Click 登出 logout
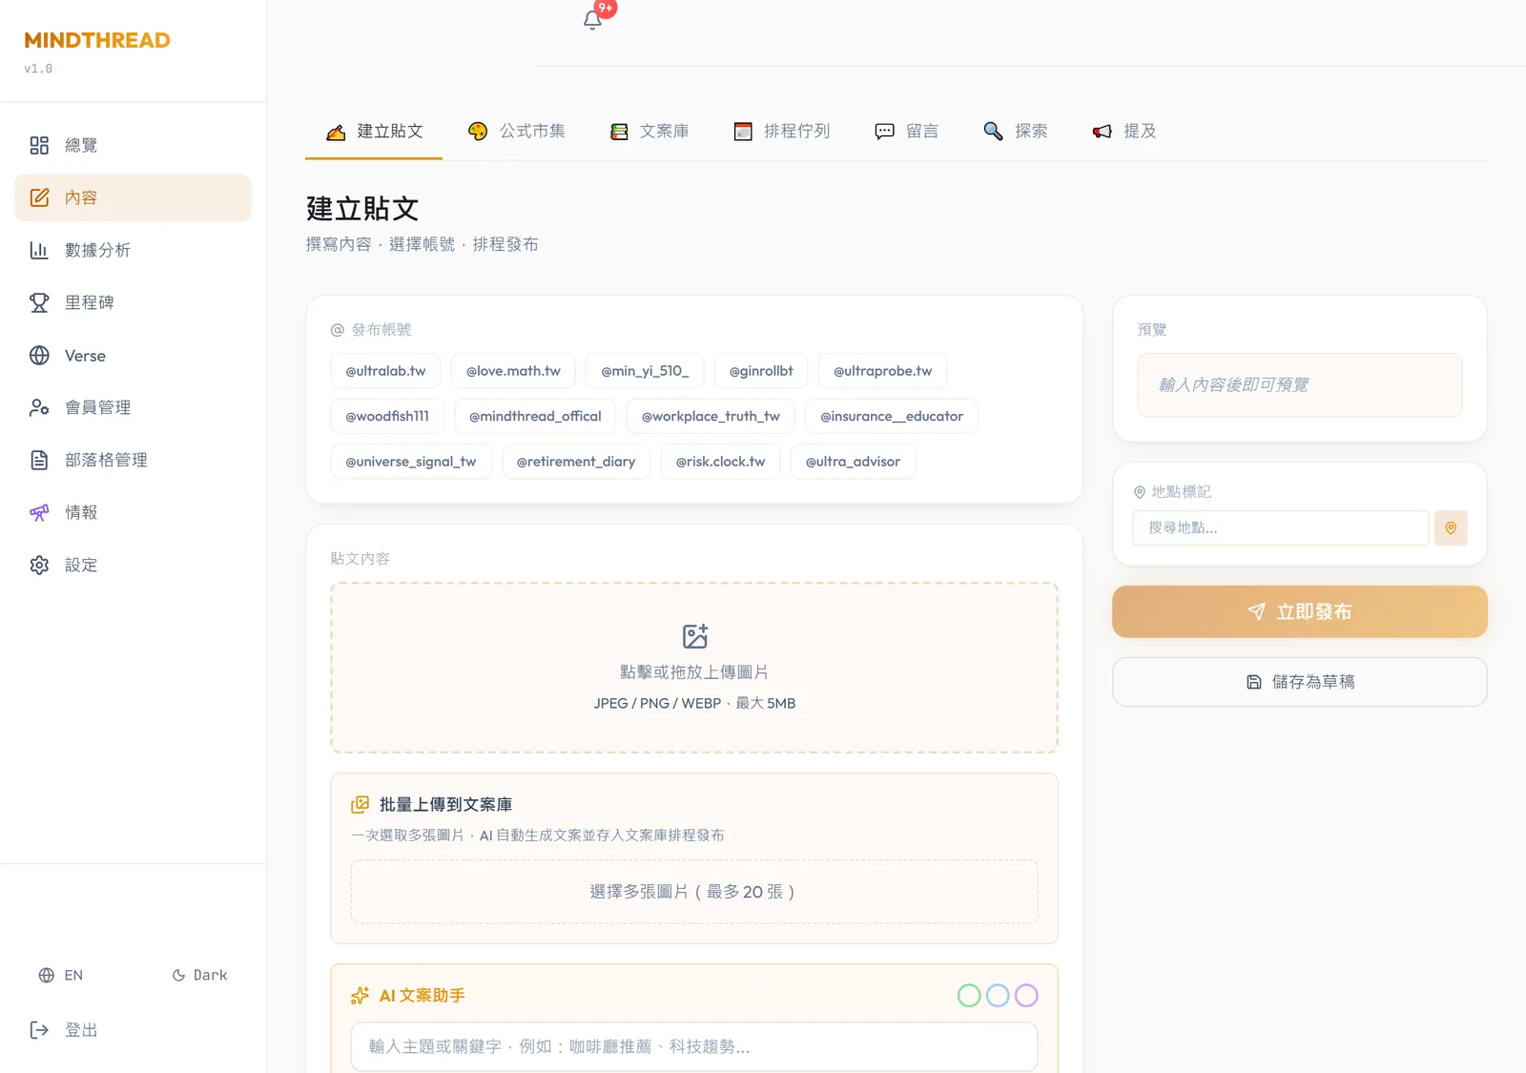 133,1030
